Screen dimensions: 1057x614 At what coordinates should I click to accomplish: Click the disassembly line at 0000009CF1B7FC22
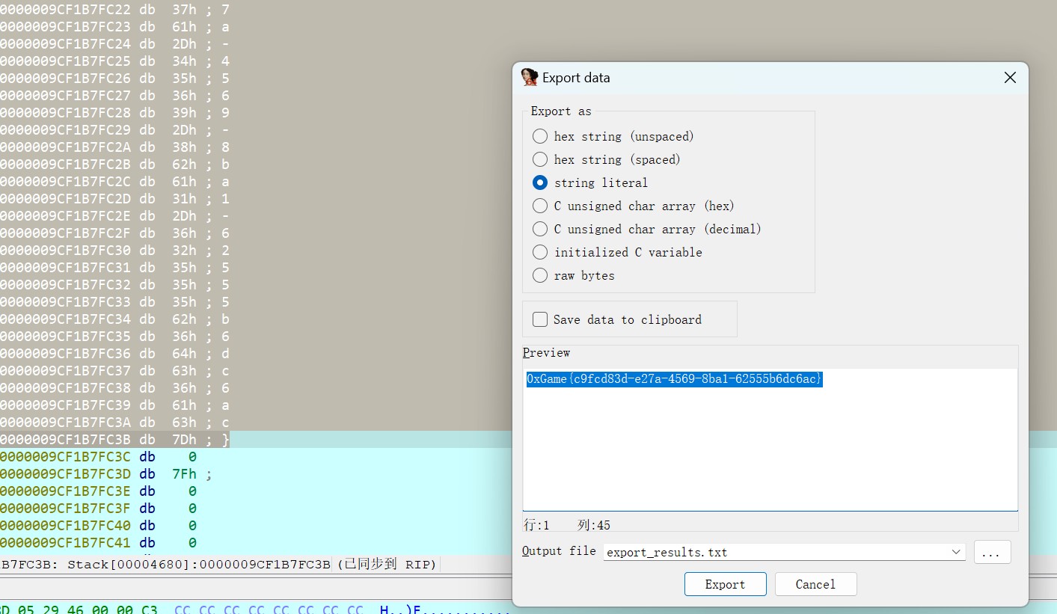point(114,10)
